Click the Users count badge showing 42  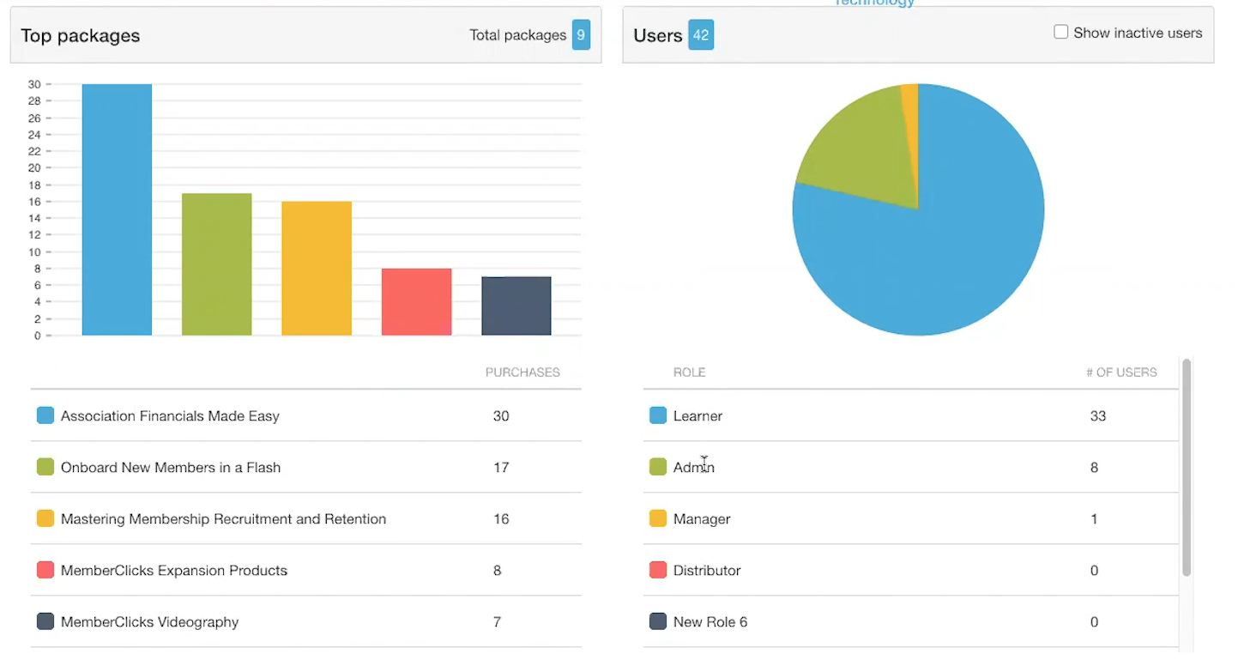tap(701, 35)
